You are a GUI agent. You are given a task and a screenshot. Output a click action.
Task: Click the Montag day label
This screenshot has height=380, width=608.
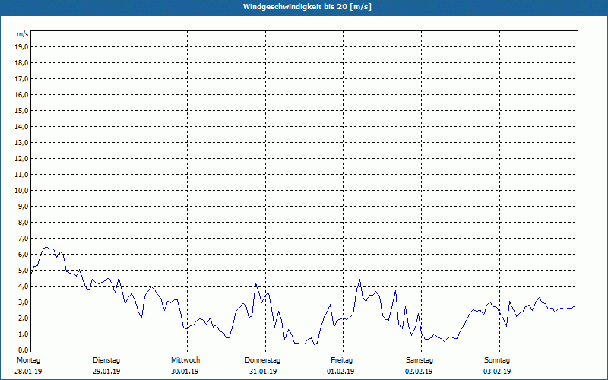point(28,360)
